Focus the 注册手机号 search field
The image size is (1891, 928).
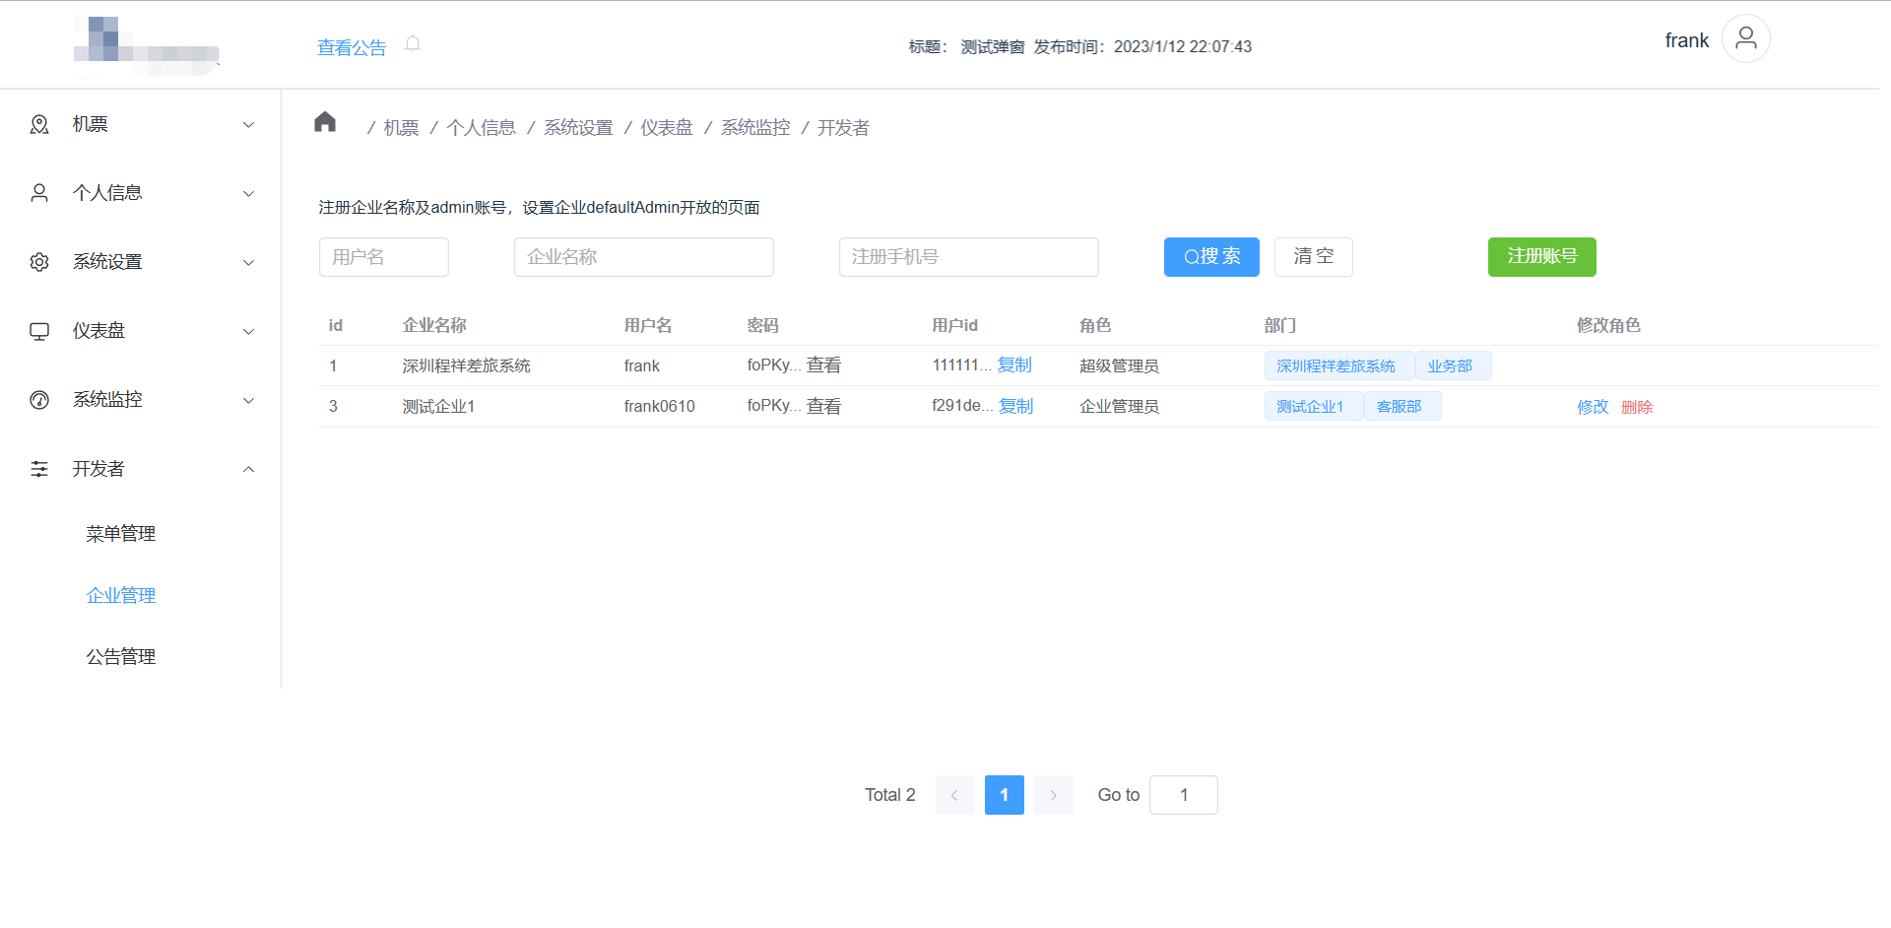click(x=969, y=257)
